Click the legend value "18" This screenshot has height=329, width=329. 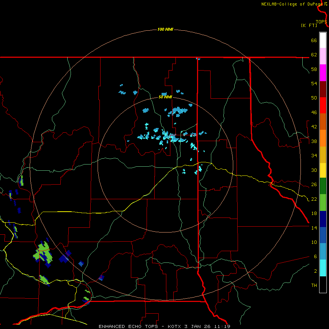click(314, 213)
